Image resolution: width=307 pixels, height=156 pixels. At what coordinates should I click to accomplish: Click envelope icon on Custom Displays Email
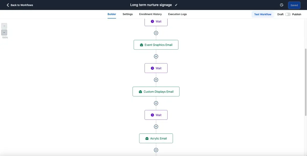(140, 92)
